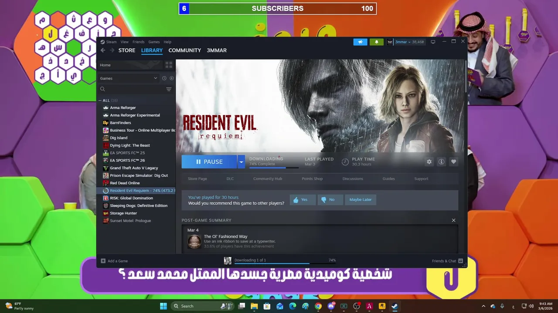558x313 pixels.
Task: Open Google Chrome from taskbar
Action: tap(318, 306)
